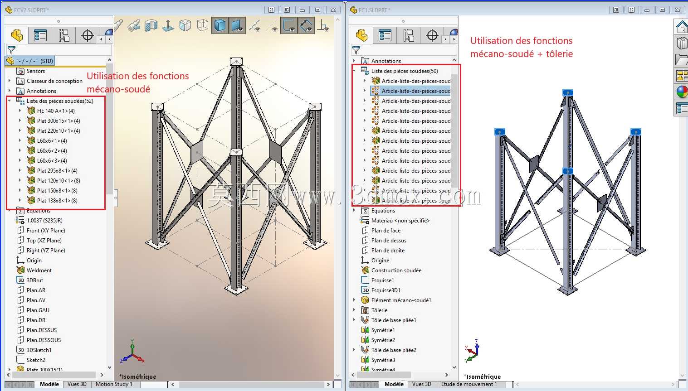Switch to Vues 3D tab in FC1 window
Screen dimensions: 688x391
pos(422,384)
